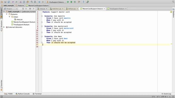Open the Terminal tool window
Viewport: 175px width, 98px height.
tap(37, 94)
